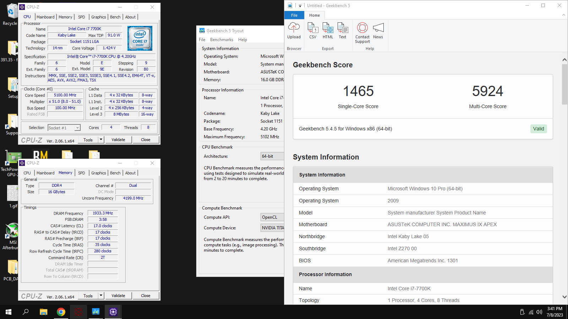Select the Core Speed 5100.00 MHz value
Screen dimensions: 568x319
[65, 95]
